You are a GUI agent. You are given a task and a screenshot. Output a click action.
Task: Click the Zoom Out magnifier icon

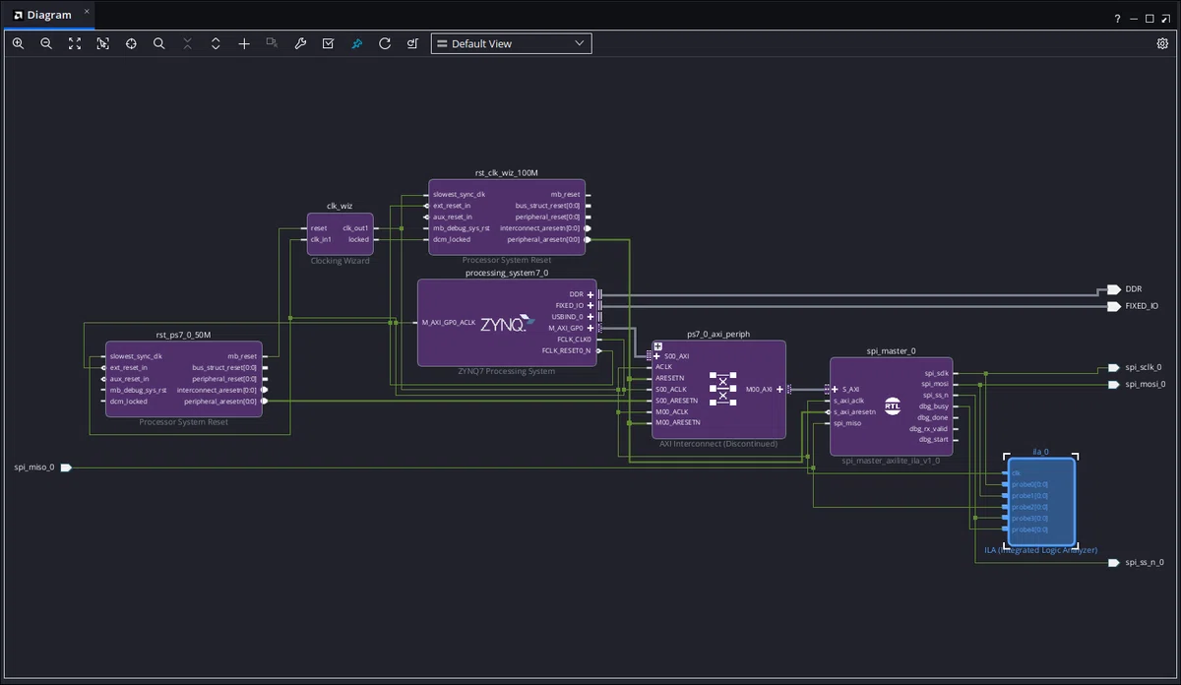46,43
